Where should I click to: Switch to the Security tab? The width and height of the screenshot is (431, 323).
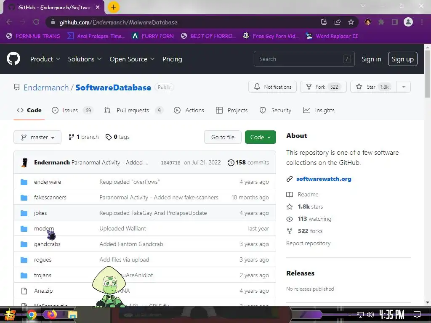pos(275,110)
